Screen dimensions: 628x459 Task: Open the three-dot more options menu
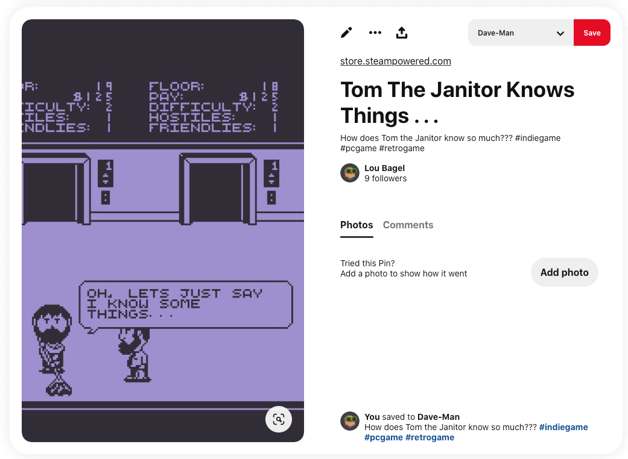(x=375, y=33)
